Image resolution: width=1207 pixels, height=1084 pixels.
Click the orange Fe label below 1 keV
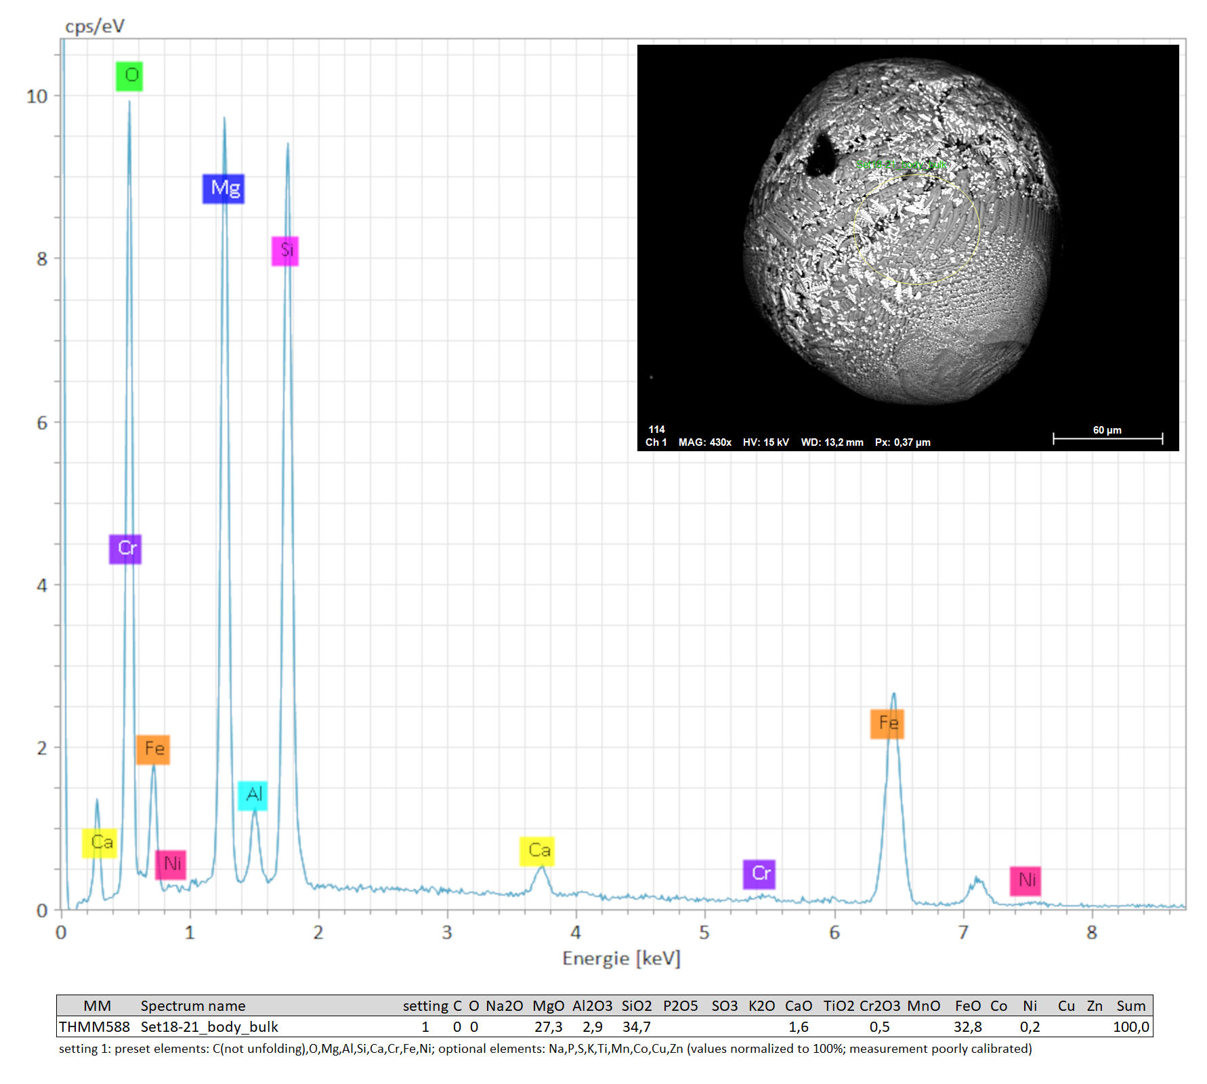[x=153, y=749]
